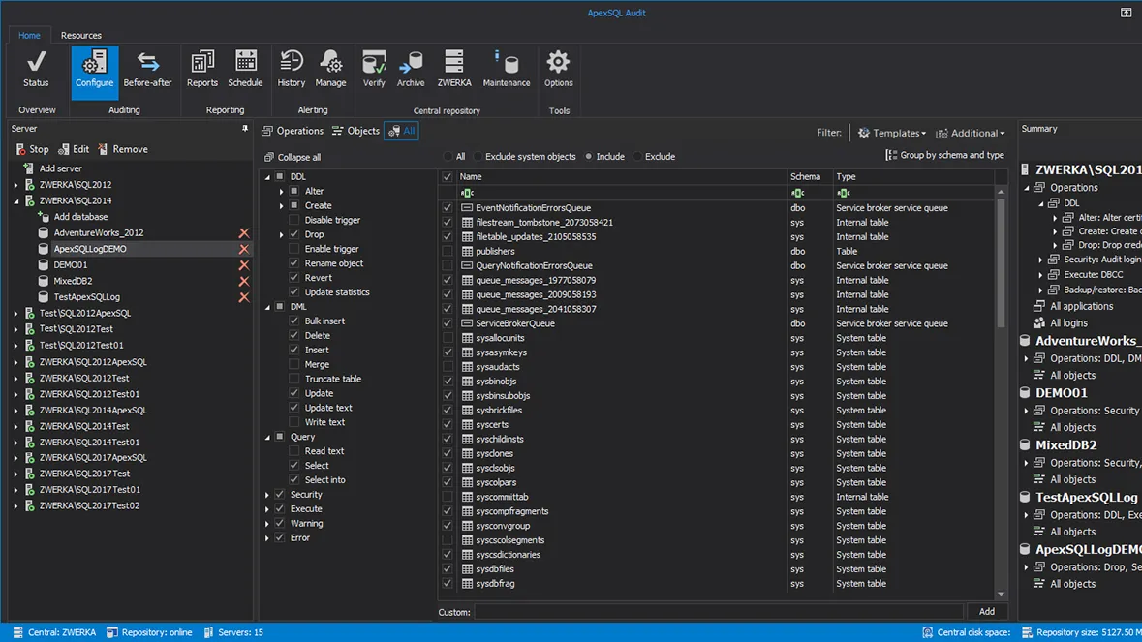
Task: Collapse the ZWERKA\SQL2014 server node
Action: click(x=16, y=200)
